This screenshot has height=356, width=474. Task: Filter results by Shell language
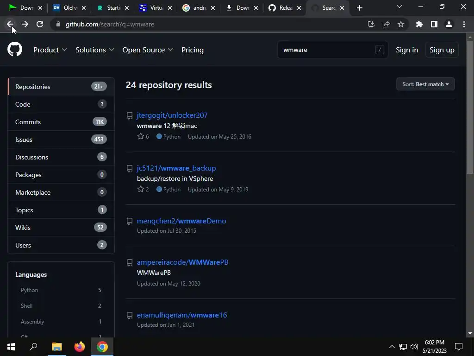(61, 306)
